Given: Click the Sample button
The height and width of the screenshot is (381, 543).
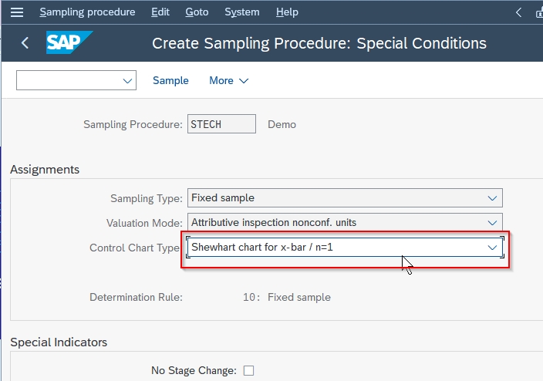Looking at the screenshot, I should tap(170, 80).
